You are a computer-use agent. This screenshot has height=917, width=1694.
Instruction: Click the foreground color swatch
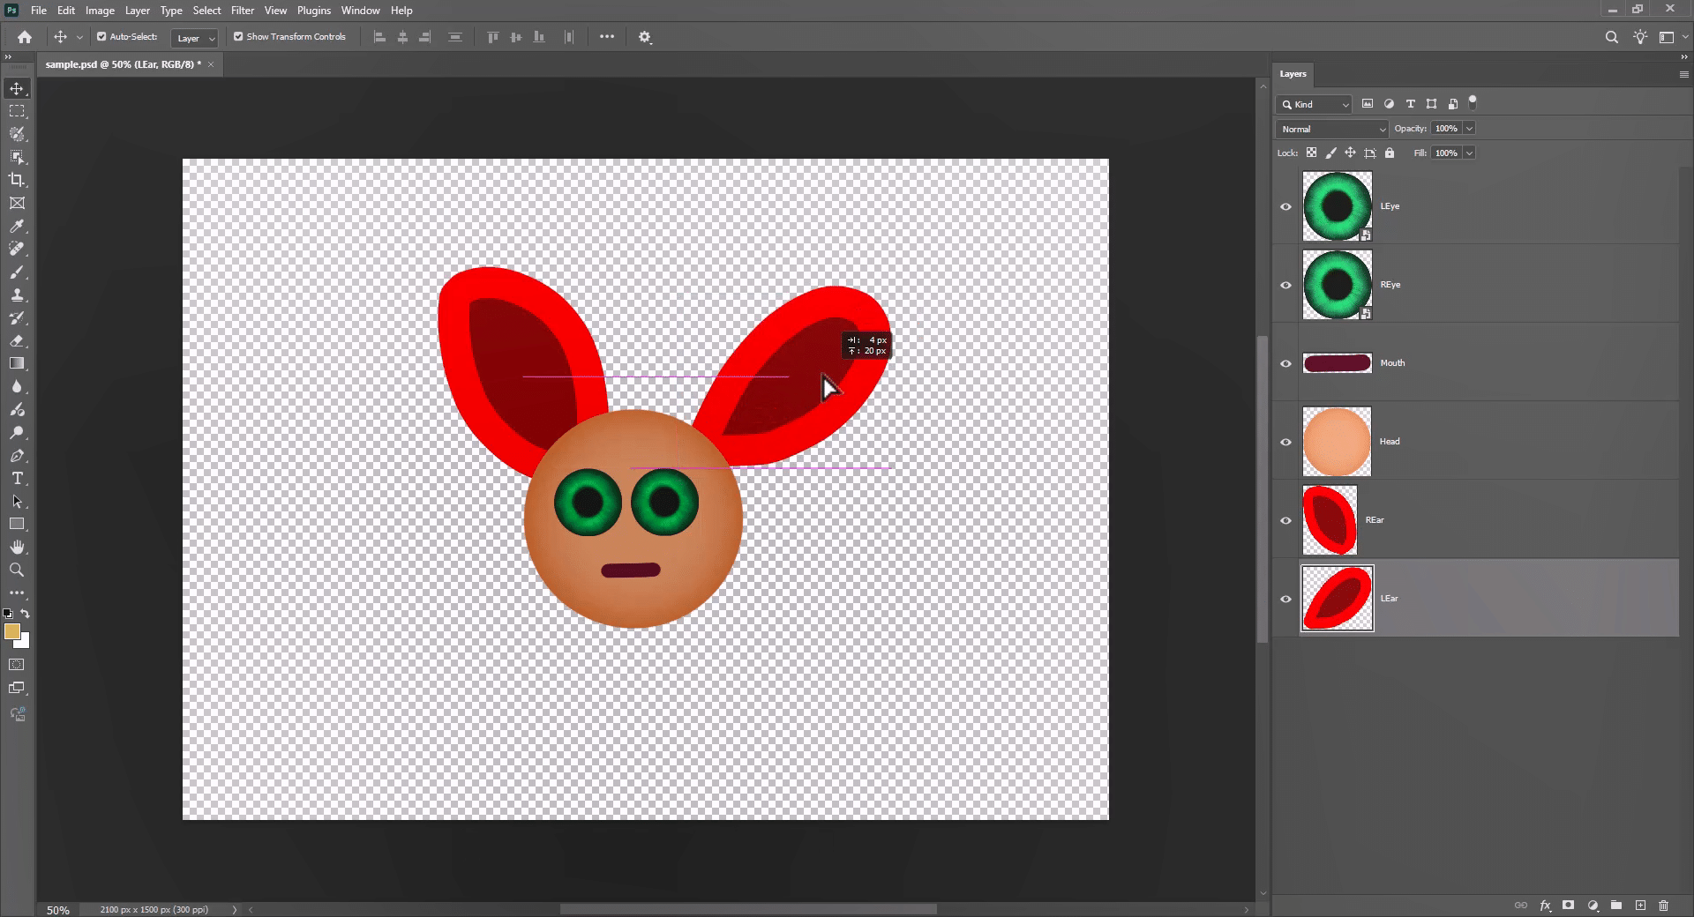pos(12,631)
